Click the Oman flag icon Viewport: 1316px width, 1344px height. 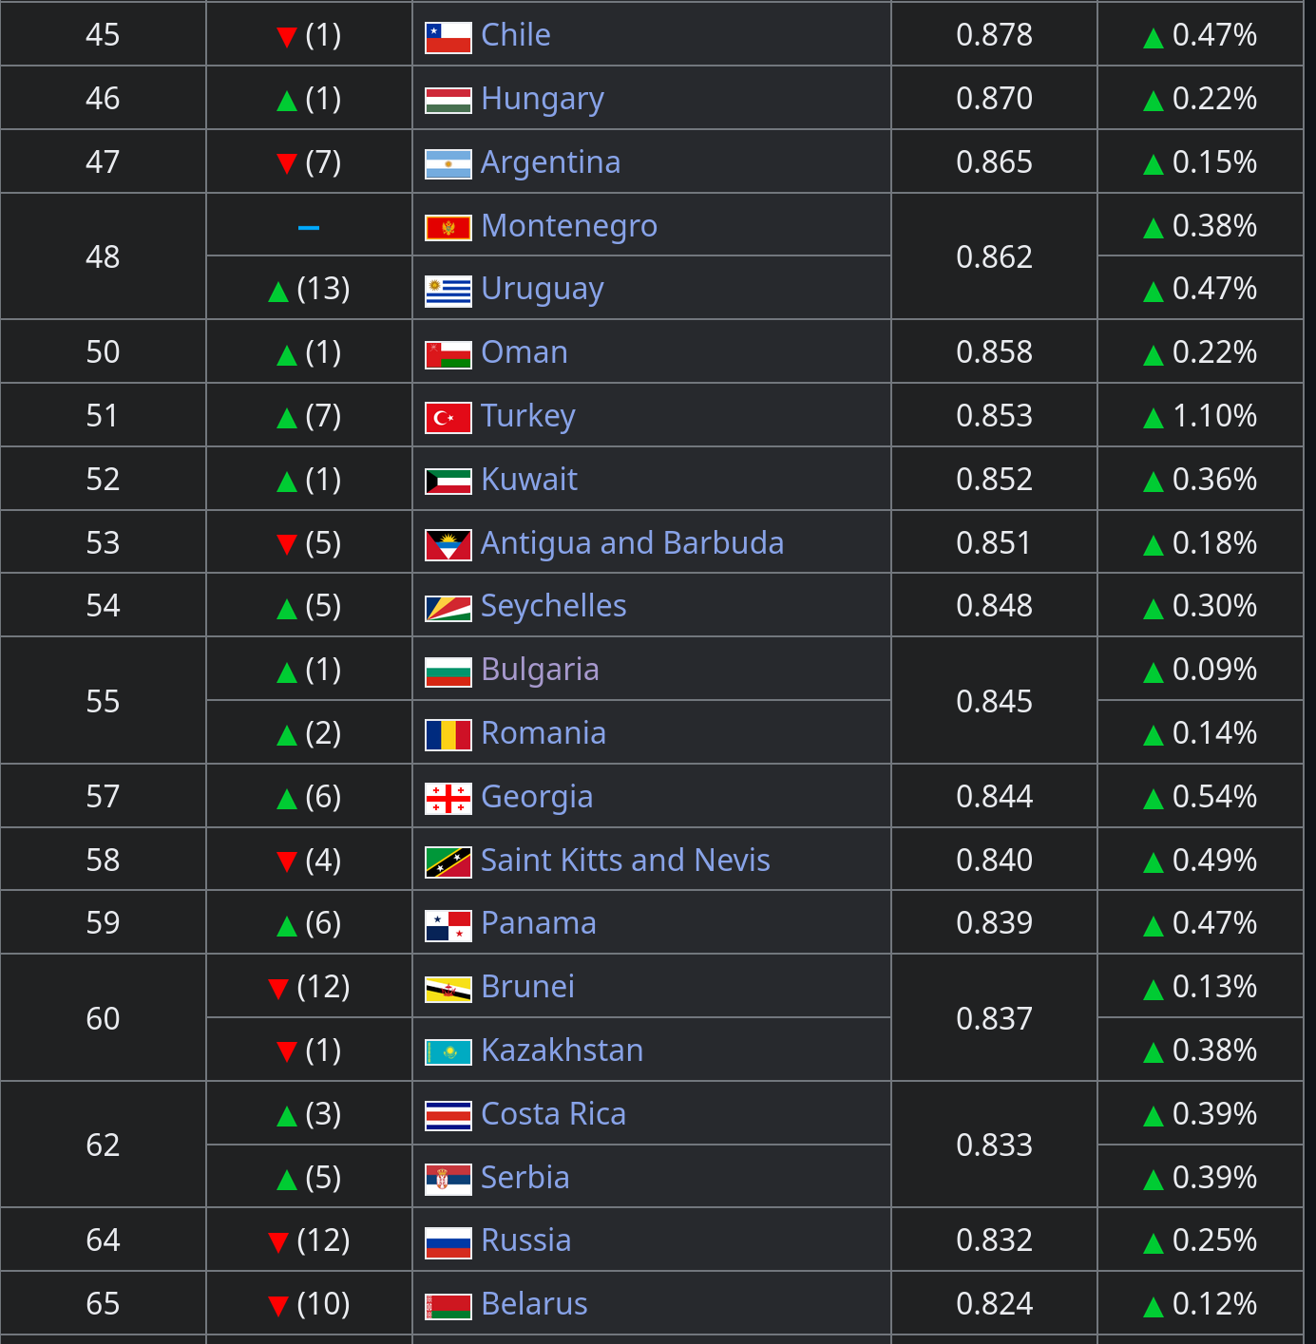[x=448, y=355]
